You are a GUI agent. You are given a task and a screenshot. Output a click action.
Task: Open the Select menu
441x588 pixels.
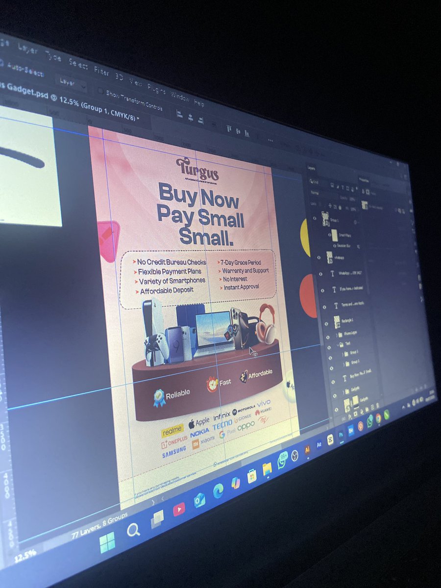[78, 65]
